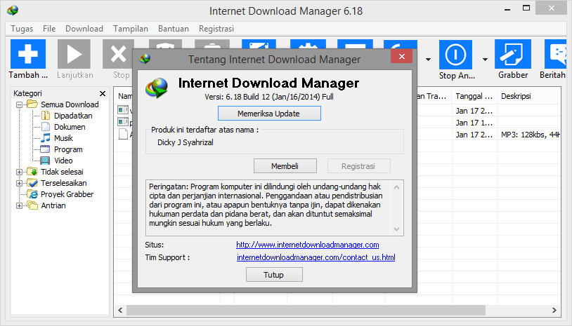Collapse the Semua Download tree node
This screenshot has height=326, width=572.
pos(20,104)
